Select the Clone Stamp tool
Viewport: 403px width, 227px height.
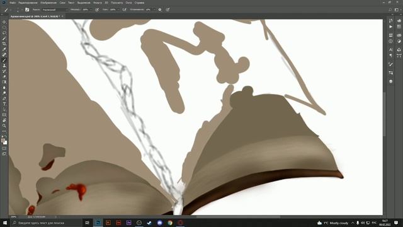(x=4, y=66)
